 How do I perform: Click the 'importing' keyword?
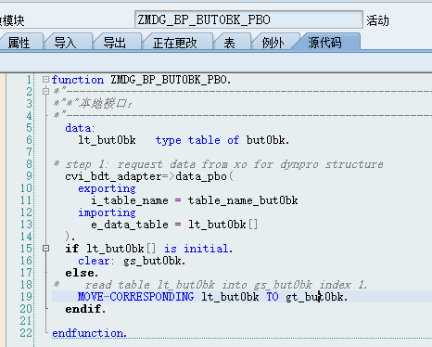(107, 212)
